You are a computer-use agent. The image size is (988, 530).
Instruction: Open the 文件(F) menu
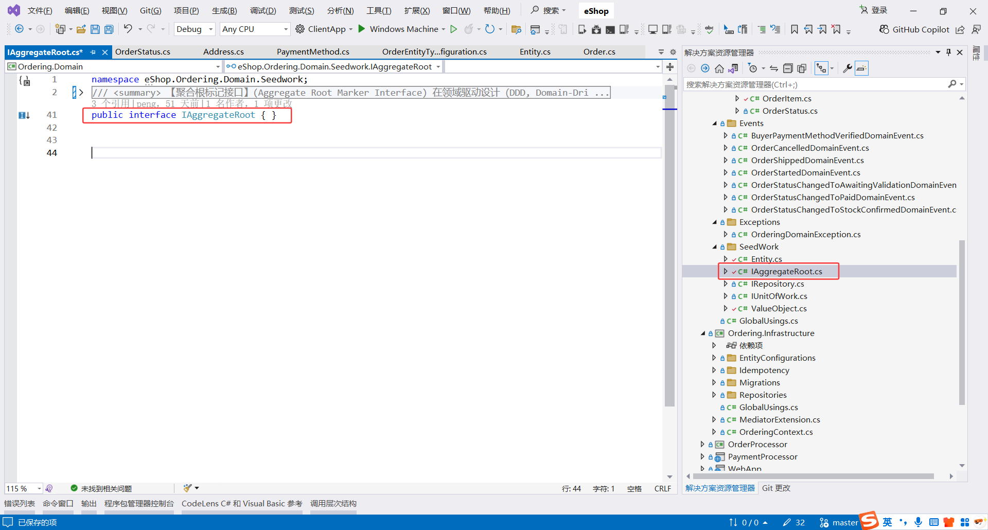coord(40,11)
